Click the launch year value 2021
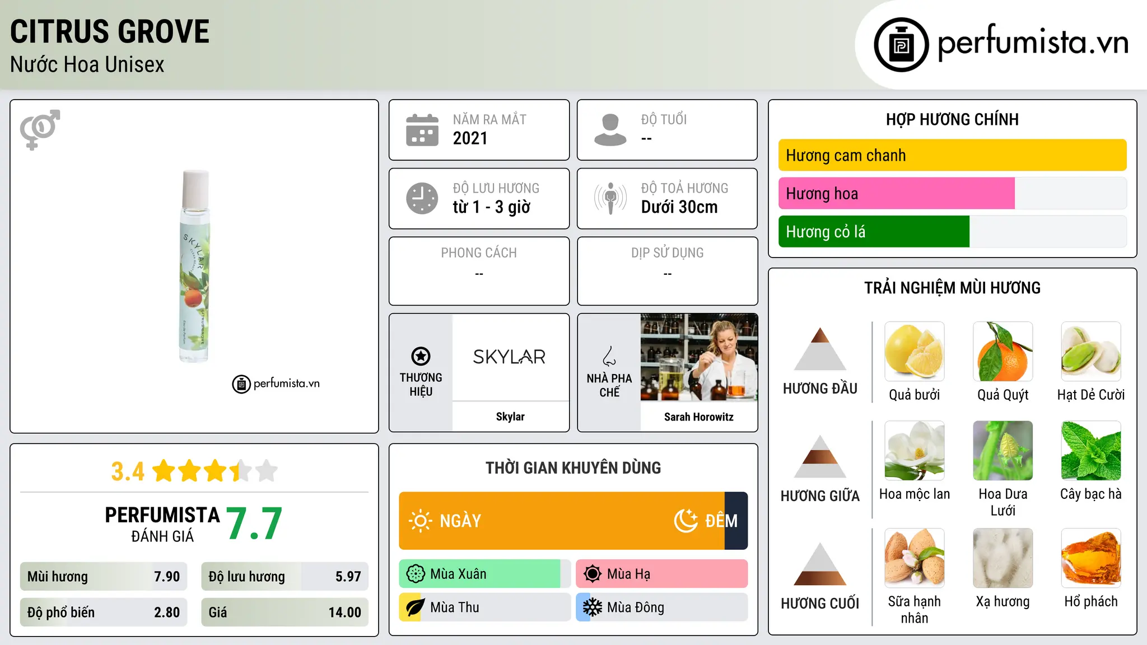The image size is (1147, 645). click(470, 138)
